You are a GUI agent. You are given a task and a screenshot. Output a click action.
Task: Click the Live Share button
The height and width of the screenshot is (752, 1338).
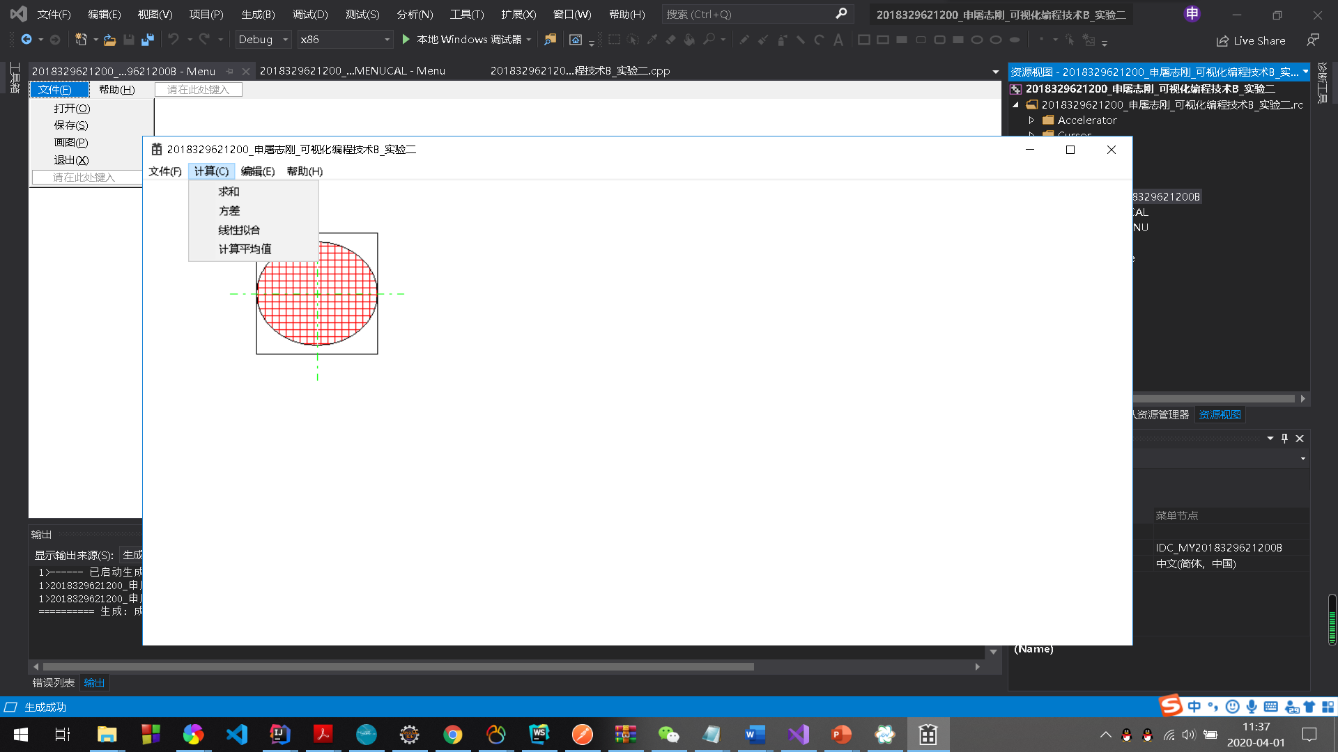pos(1252,40)
